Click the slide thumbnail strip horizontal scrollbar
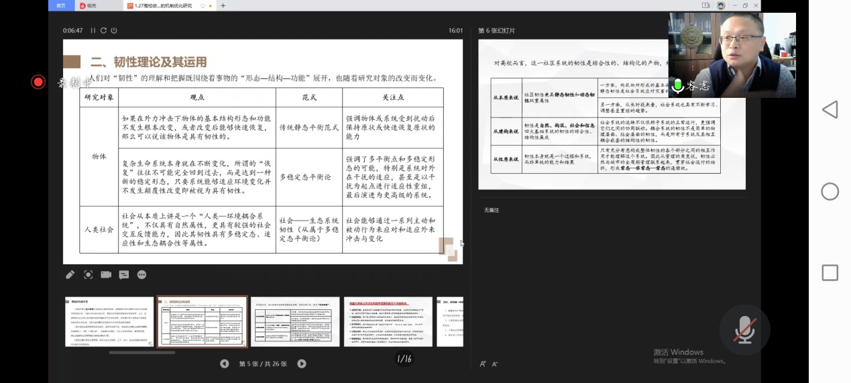Image resolution: width=851 pixels, height=383 pixels. [141, 352]
